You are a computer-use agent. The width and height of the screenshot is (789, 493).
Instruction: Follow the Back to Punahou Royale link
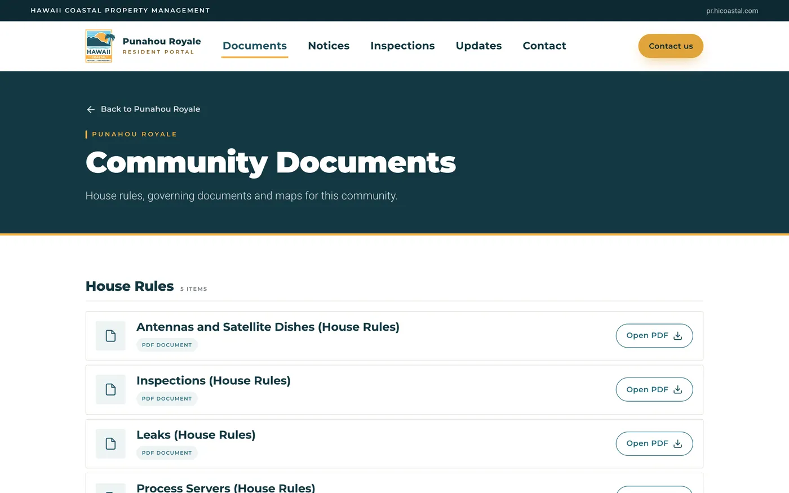click(143, 109)
